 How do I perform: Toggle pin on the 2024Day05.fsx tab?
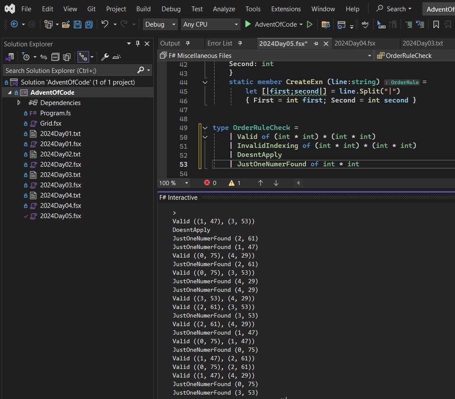(316, 44)
